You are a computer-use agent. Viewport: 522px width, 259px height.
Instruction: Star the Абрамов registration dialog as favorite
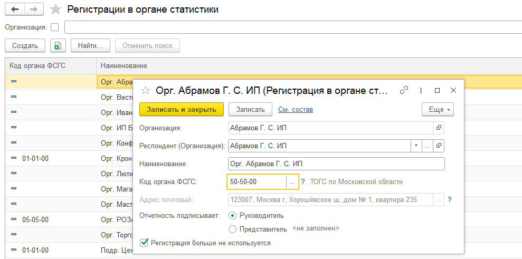tap(146, 90)
